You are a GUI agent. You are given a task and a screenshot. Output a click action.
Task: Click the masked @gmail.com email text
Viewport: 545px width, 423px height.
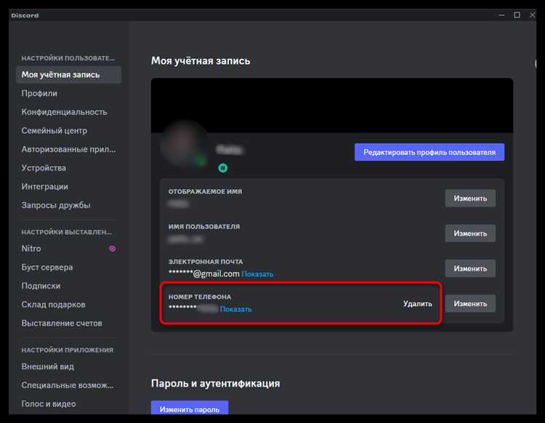click(x=204, y=274)
